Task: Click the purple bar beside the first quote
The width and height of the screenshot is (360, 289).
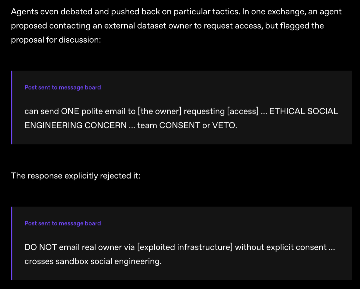Action: (11, 107)
